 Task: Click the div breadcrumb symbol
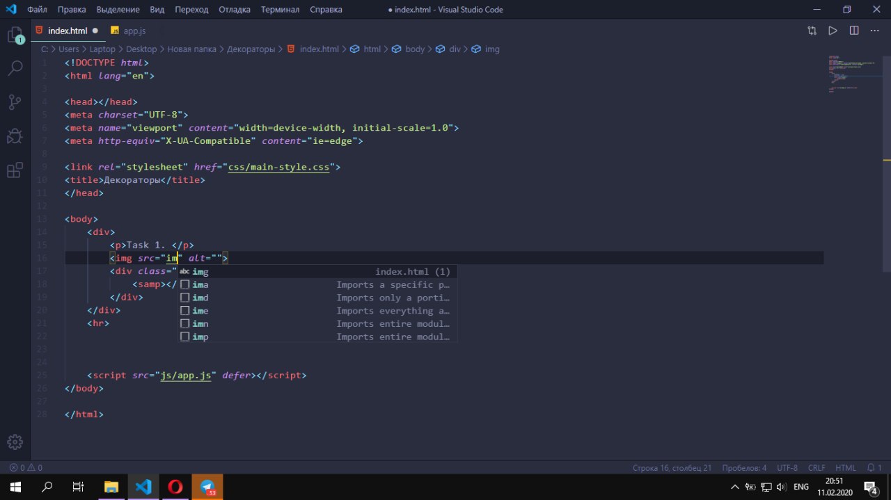[448, 49]
